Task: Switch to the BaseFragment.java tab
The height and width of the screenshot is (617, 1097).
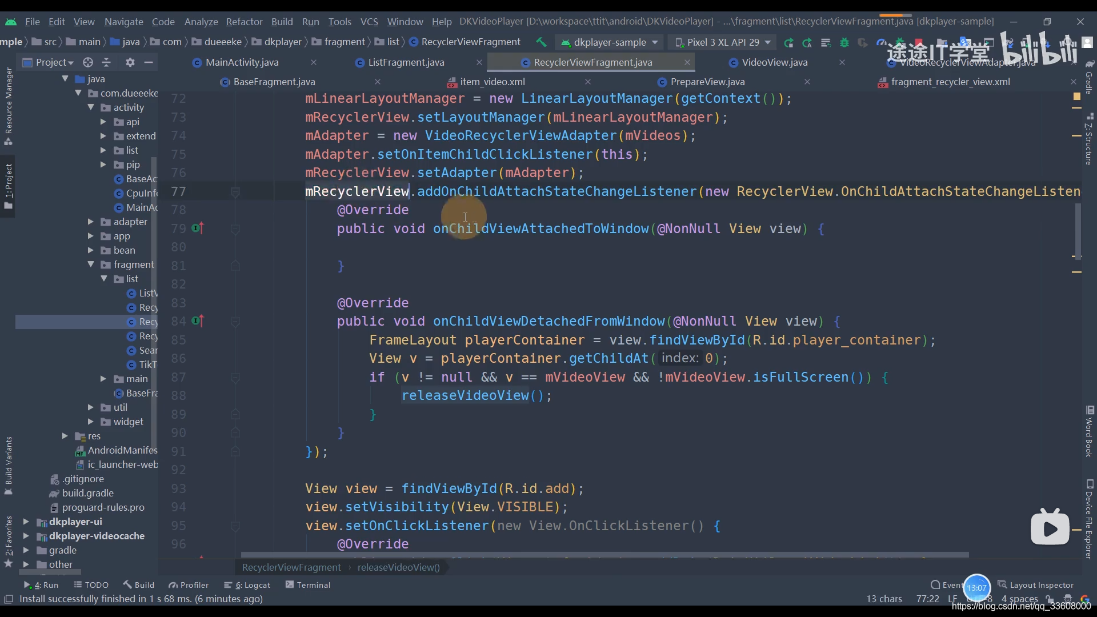Action: (x=274, y=82)
